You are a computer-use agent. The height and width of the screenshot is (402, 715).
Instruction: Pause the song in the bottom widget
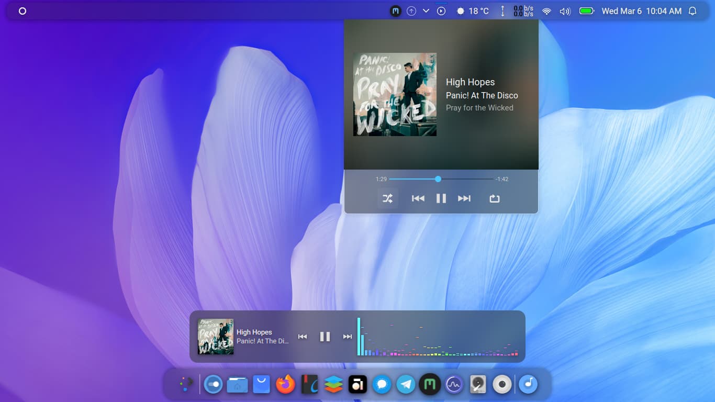(x=325, y=337)
